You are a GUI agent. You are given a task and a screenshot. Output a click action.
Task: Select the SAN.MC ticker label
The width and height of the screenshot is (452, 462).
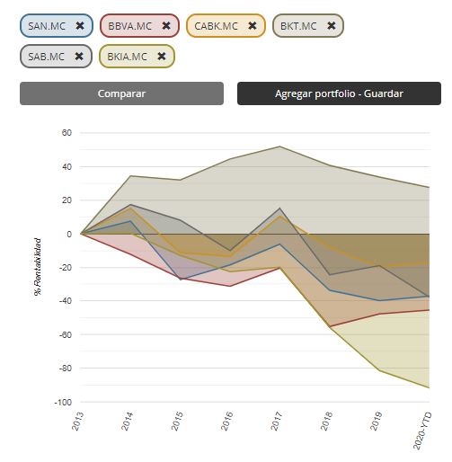click(x=47, y=26)
